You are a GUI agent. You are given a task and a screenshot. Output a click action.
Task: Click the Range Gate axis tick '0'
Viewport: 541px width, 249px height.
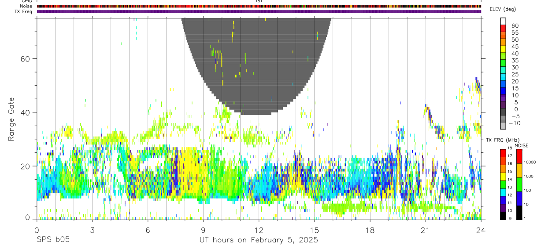coord(27,217)
